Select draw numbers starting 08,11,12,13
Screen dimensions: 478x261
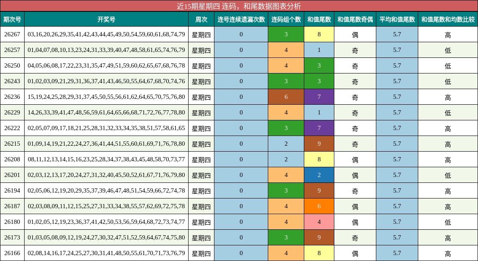pos(106,160)
